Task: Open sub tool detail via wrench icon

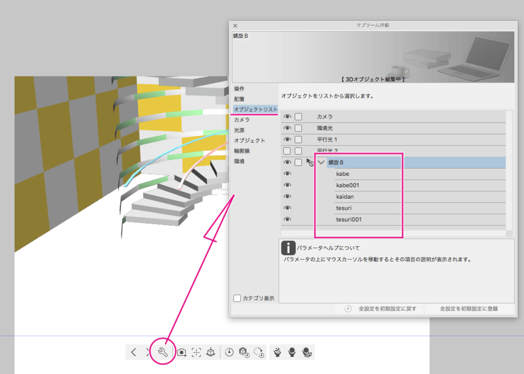Action: point(163,352)
